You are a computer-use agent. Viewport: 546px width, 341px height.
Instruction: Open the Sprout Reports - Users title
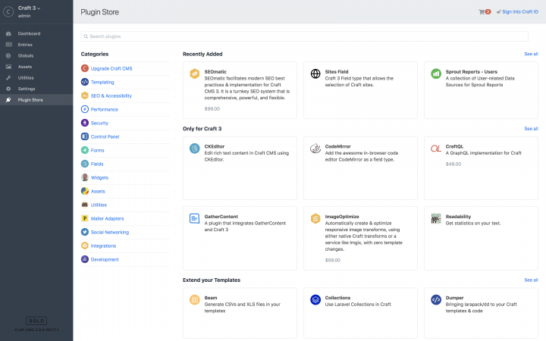(472, 72)
